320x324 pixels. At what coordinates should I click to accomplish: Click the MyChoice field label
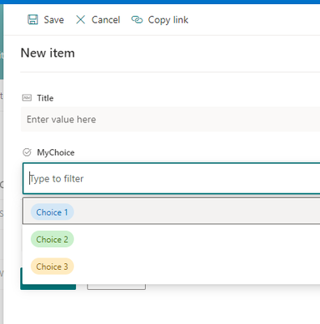point(56,152)
